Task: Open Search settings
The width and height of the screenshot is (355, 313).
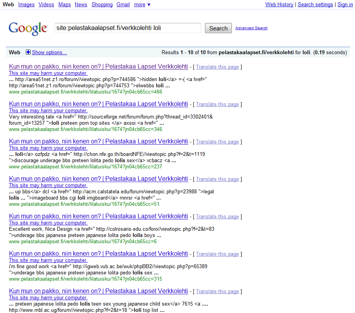Action: pos(315,5)
